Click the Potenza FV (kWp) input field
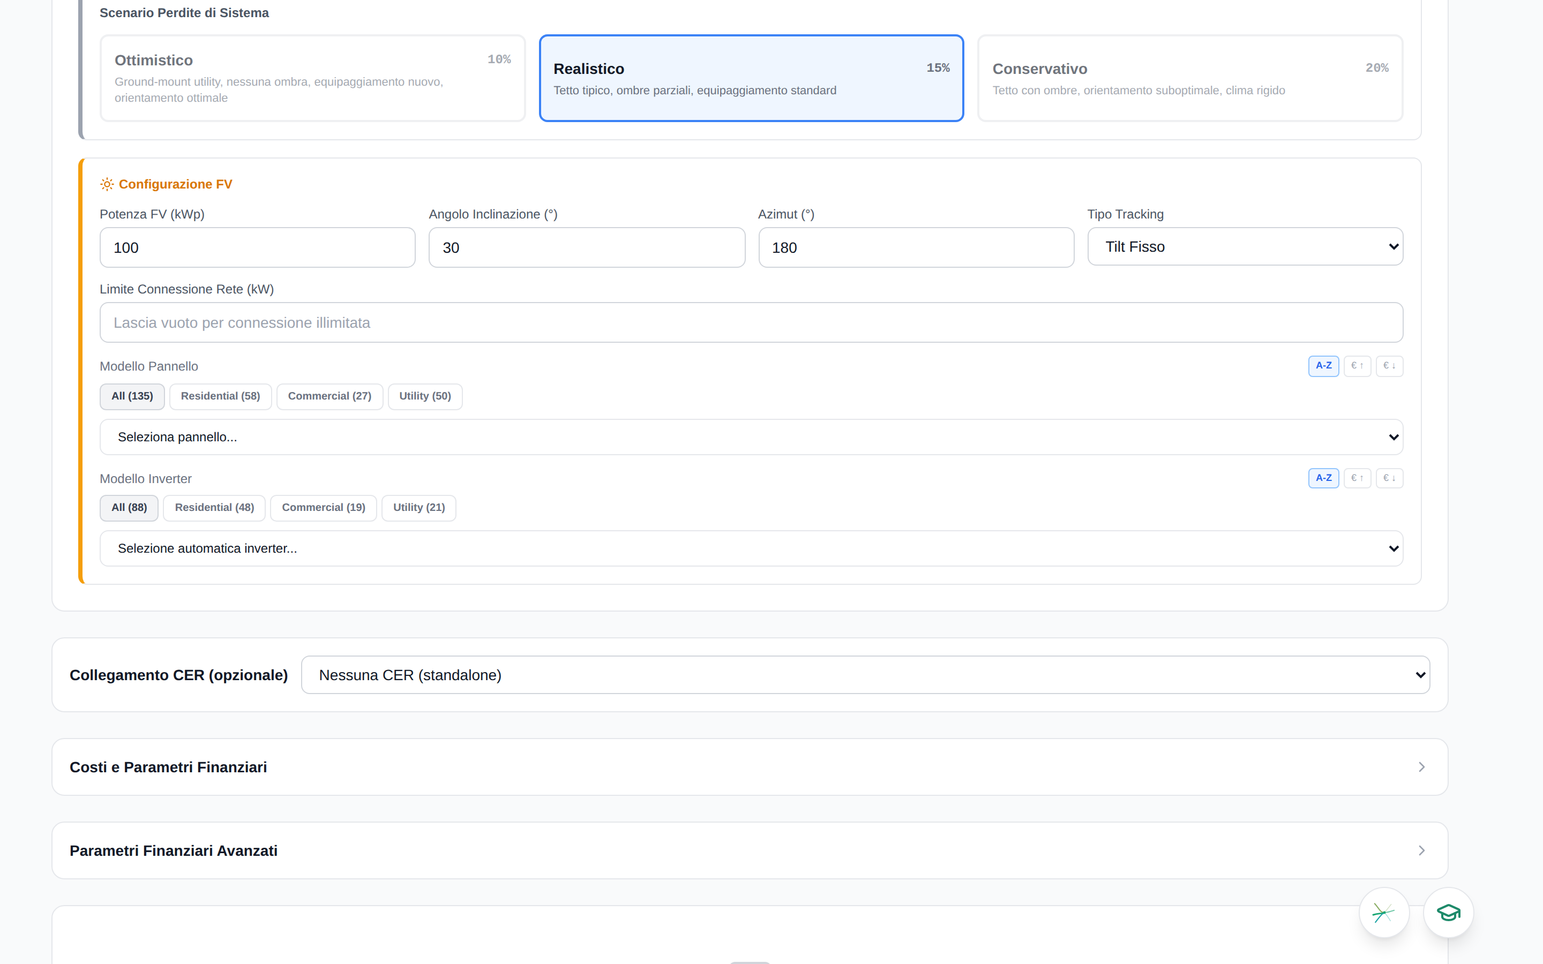 (x=258, y=247)
